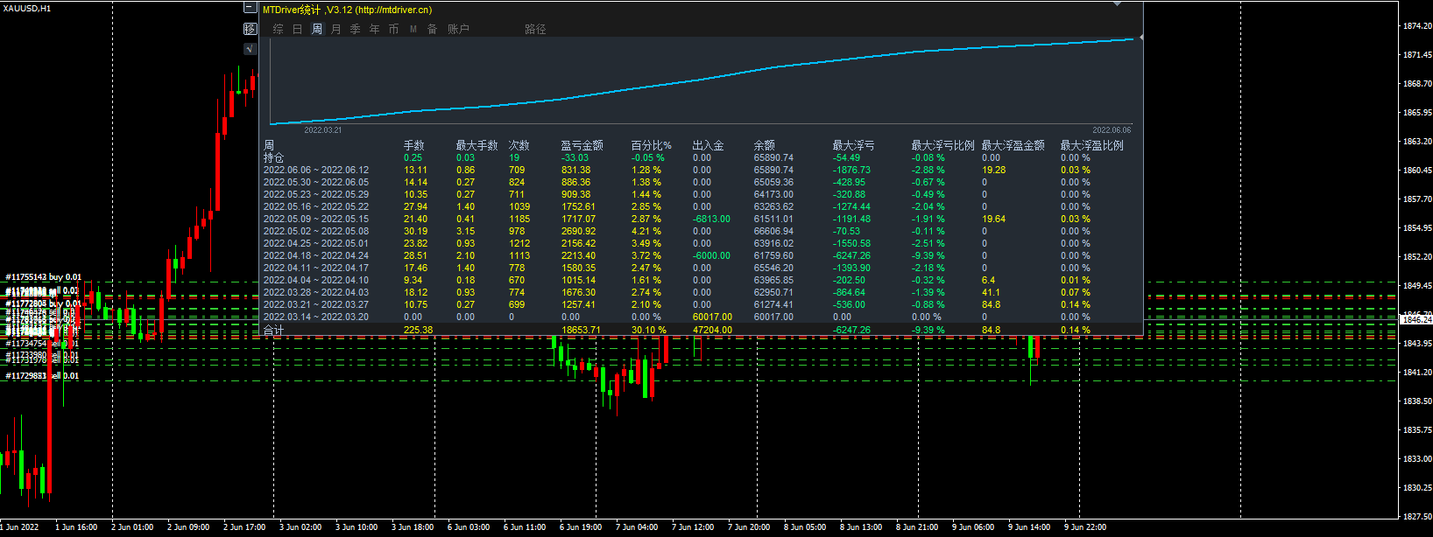Click the 最大手数 column header

coord(477,145)
